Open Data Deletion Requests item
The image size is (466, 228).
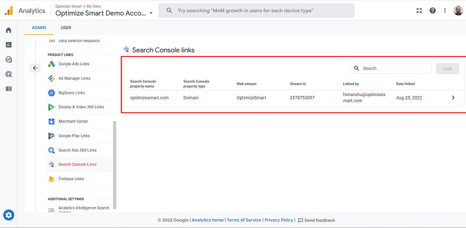point(79,41)
